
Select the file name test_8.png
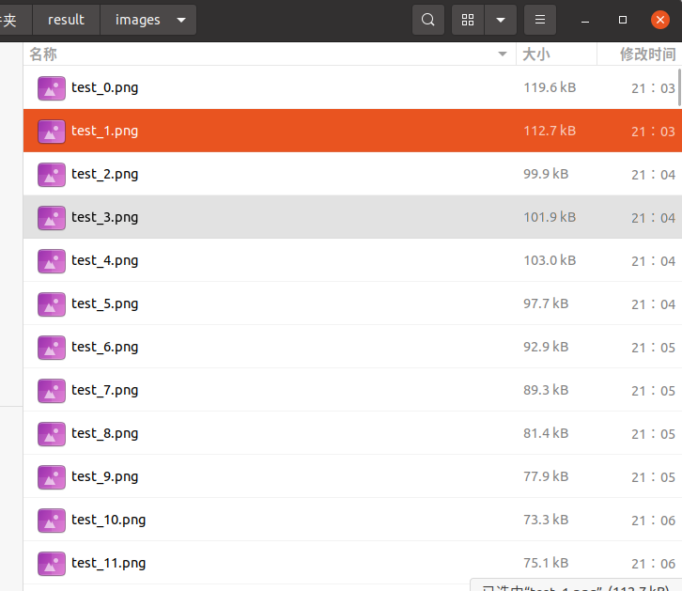coord(105,433)
